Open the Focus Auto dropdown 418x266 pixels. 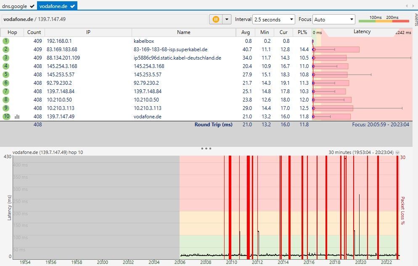(x=334, y=19)
